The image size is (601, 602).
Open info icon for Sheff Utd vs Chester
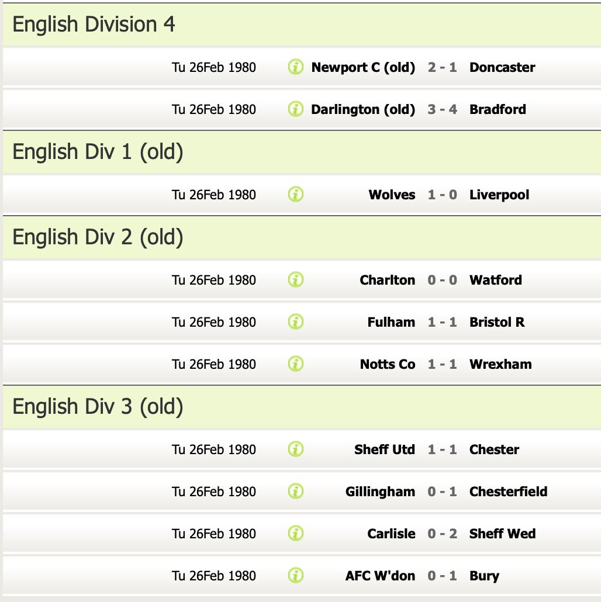[x=296, y=449]
